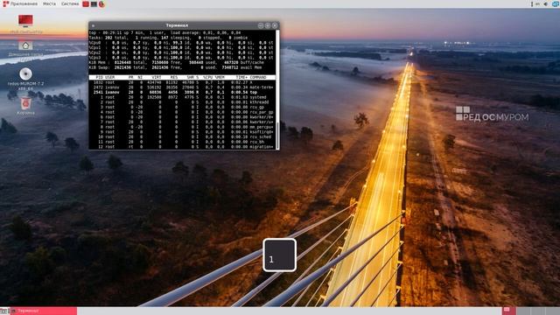The height and width of the screenshot is (315, 560).
Task: Open the redos-MUROM-7.2 disc desktop icon
Action: (25, 79)
